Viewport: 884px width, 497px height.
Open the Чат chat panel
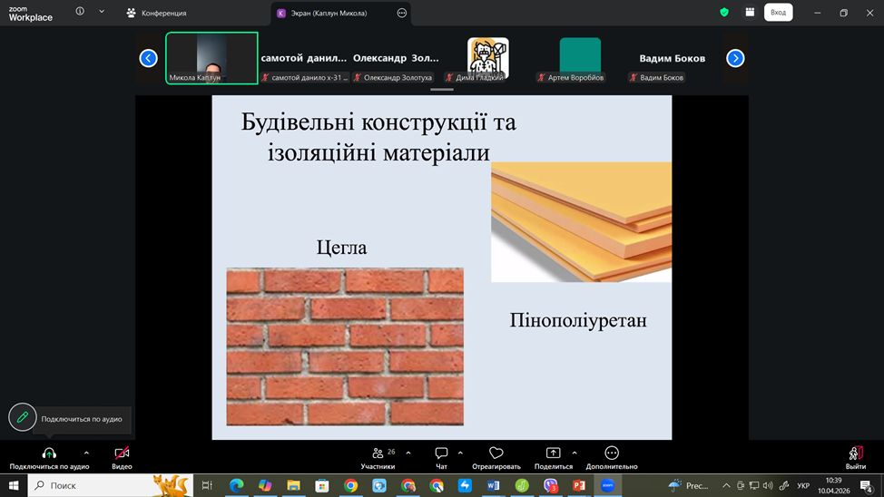(x=441, y=457)
